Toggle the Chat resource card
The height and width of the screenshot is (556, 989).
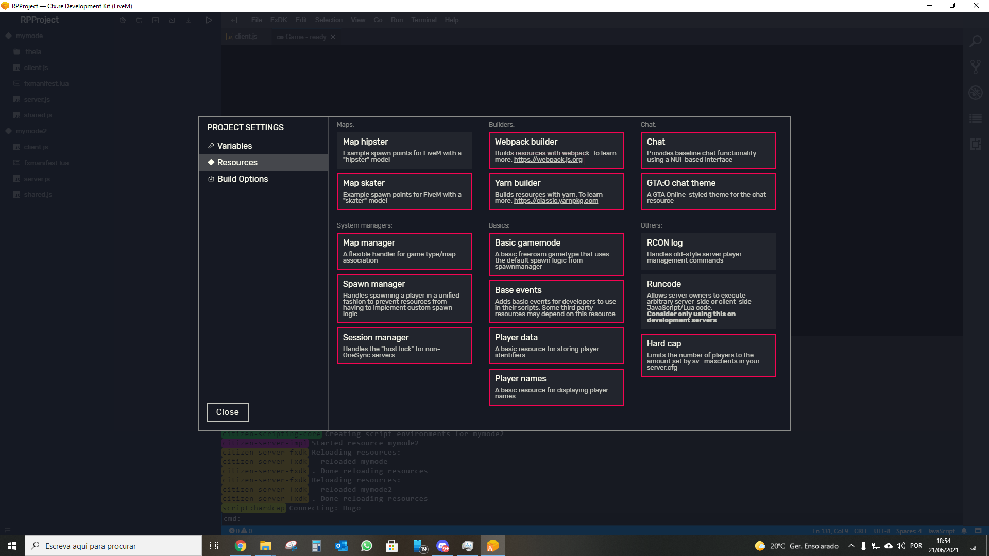[708, 150]
